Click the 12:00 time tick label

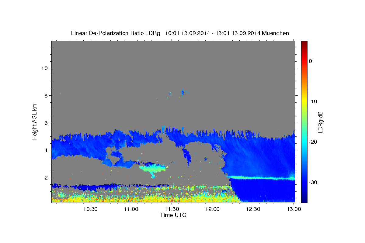point(212,209)
